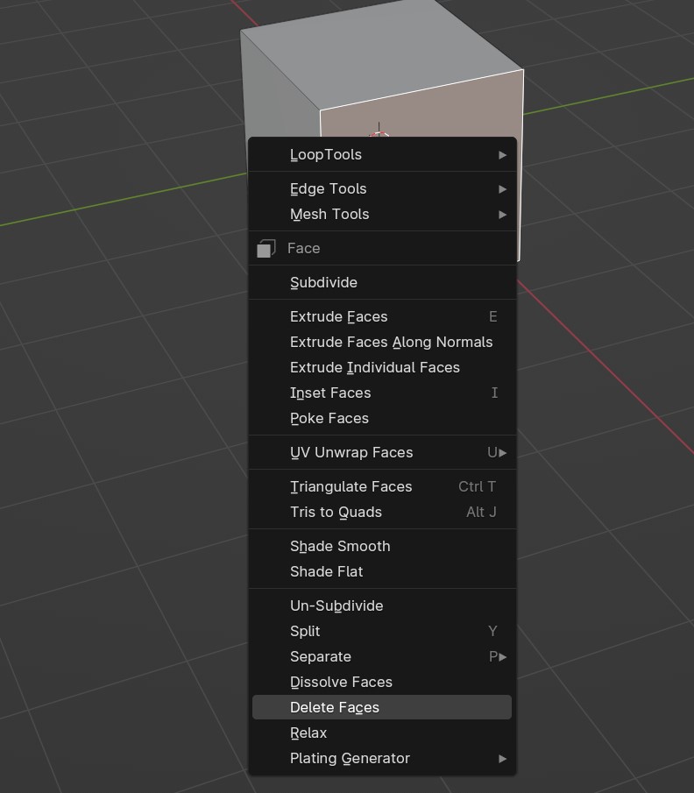Click the highlighted Delete Faces item
The width and height of the screenshot is (694, 793).
click(335, 707)
